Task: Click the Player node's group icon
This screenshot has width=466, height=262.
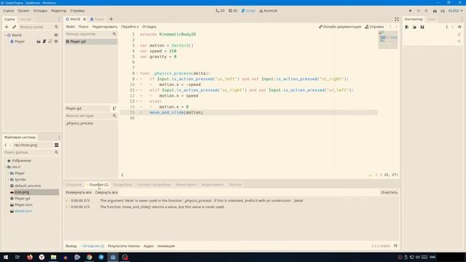Action: pyautogui.click(x=50, y=41)
